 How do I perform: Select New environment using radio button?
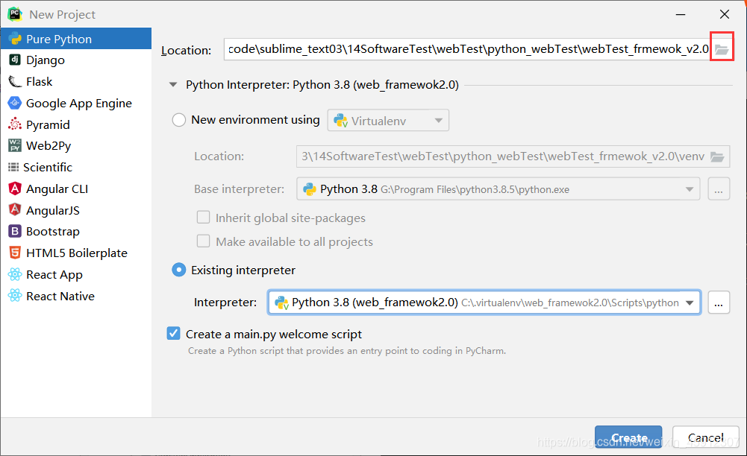coord(178,120)
